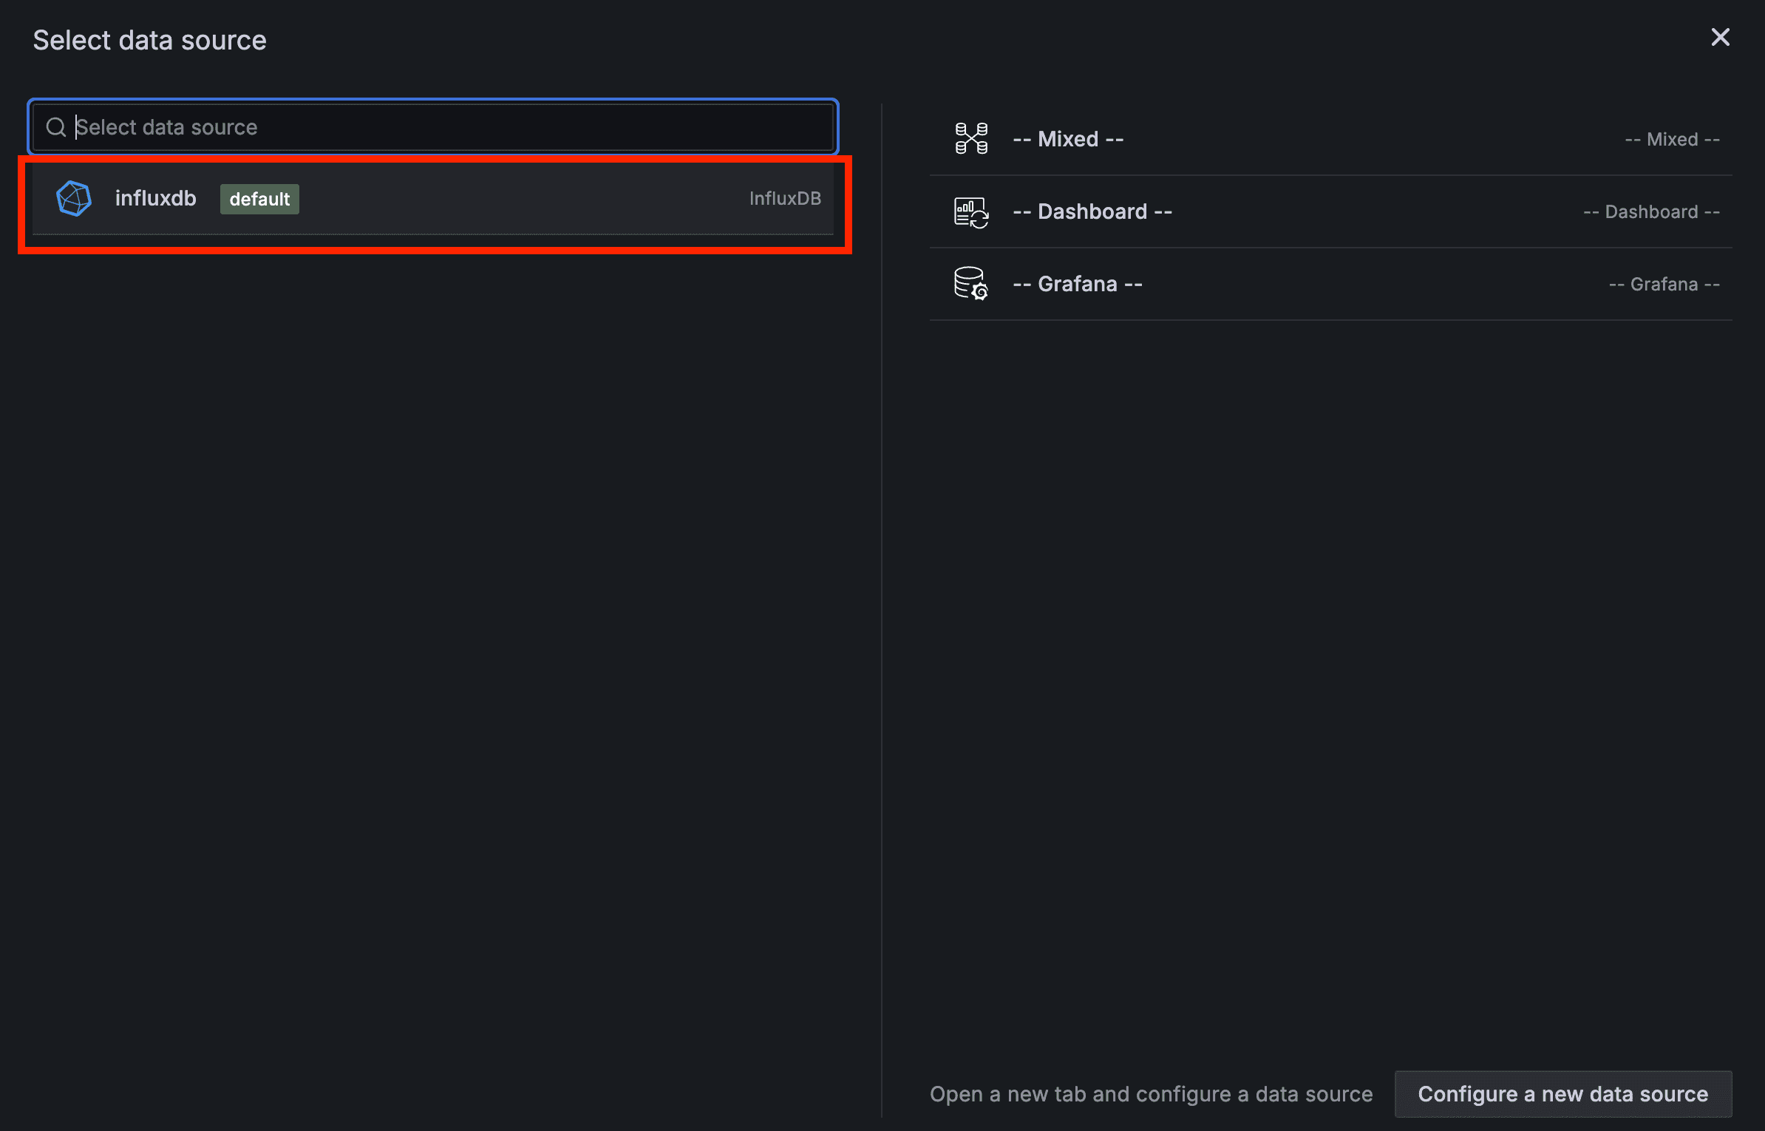
Task: Select the -- Mixed -- data source
Action: [1330, 139]
